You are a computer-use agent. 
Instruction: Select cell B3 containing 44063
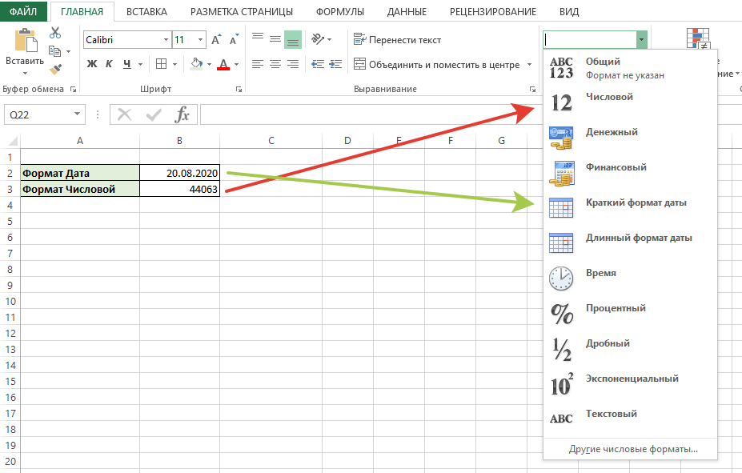(180, 189)
